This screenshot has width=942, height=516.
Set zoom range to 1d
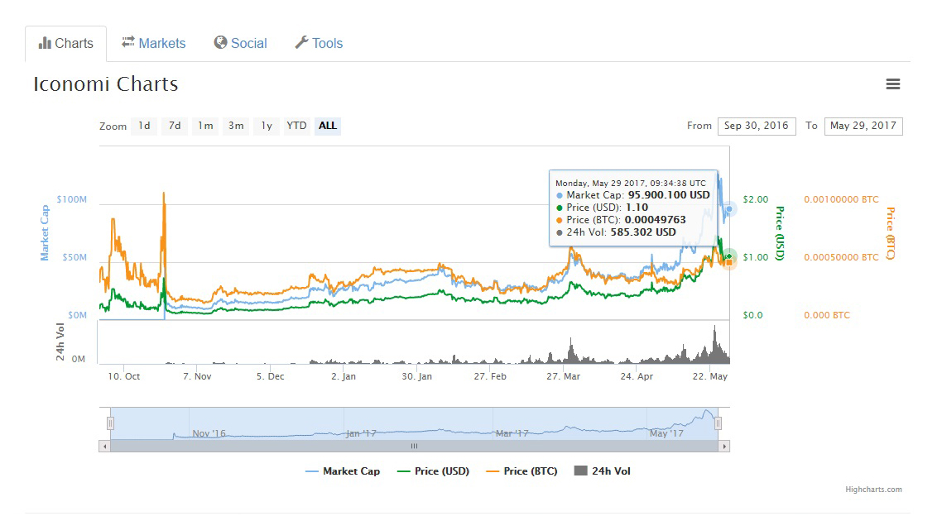tap(144, 126)
